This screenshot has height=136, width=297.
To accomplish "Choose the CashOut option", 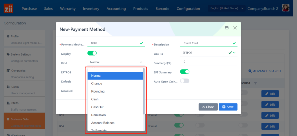I will 97,107.
